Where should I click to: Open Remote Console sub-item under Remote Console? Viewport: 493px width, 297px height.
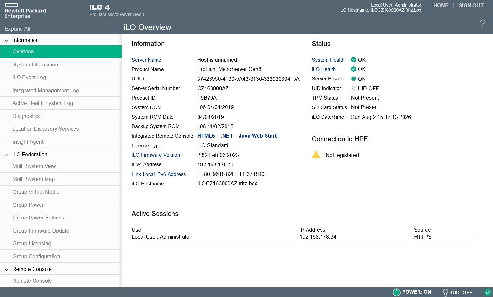61,281
